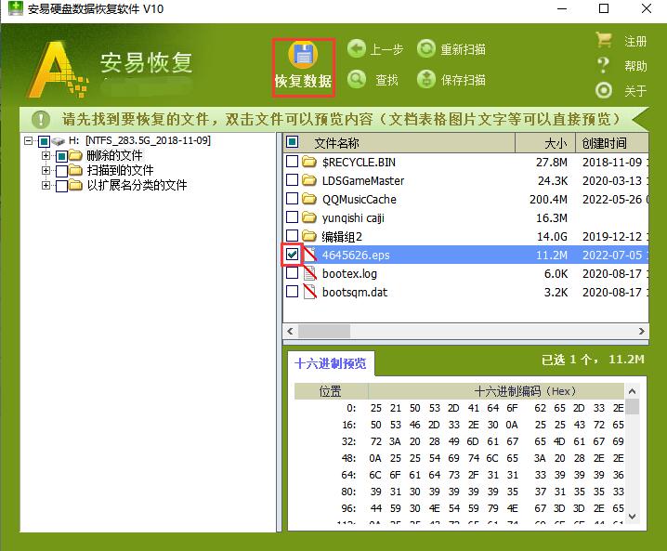This screenshot has width=667, height=551.
Task: Check the QQMusicCache checkbox
Action: (293, 198)
